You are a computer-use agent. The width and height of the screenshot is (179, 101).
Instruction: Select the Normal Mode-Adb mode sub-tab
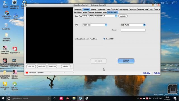coord(98,12)
